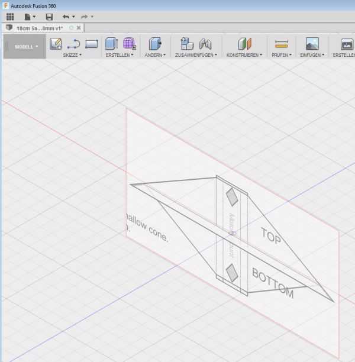Select the Offset Plane construct icon
The width and height of the screenshot is (355, 362).
[x=244, y=44]
